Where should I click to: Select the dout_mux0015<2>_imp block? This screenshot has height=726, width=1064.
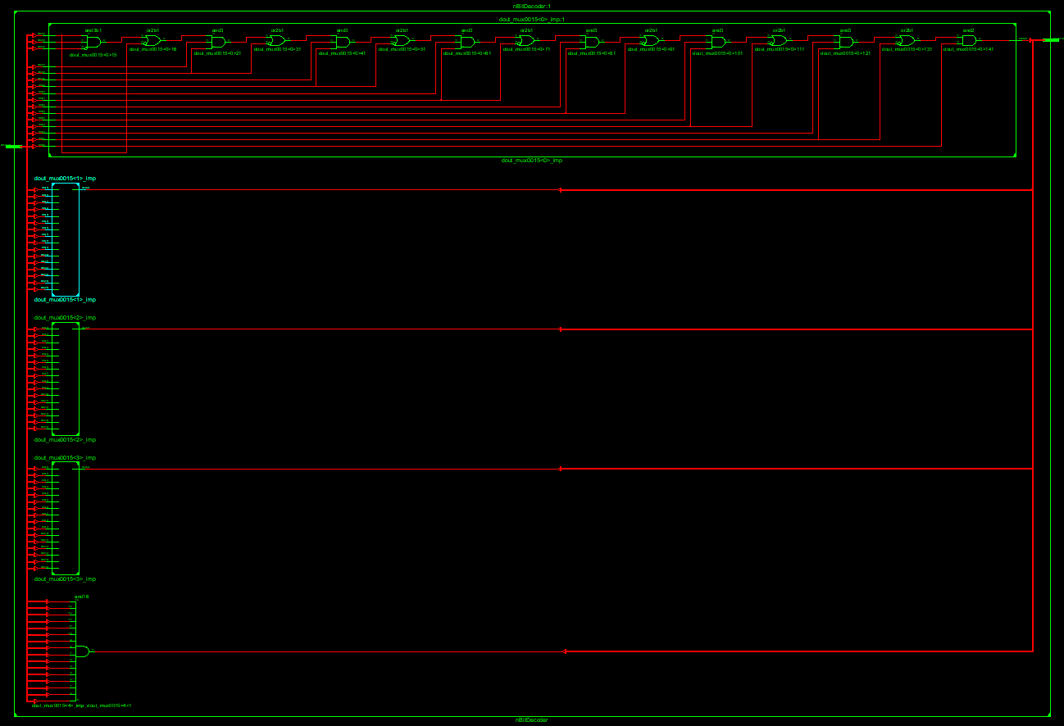click(x=66, y=379)
